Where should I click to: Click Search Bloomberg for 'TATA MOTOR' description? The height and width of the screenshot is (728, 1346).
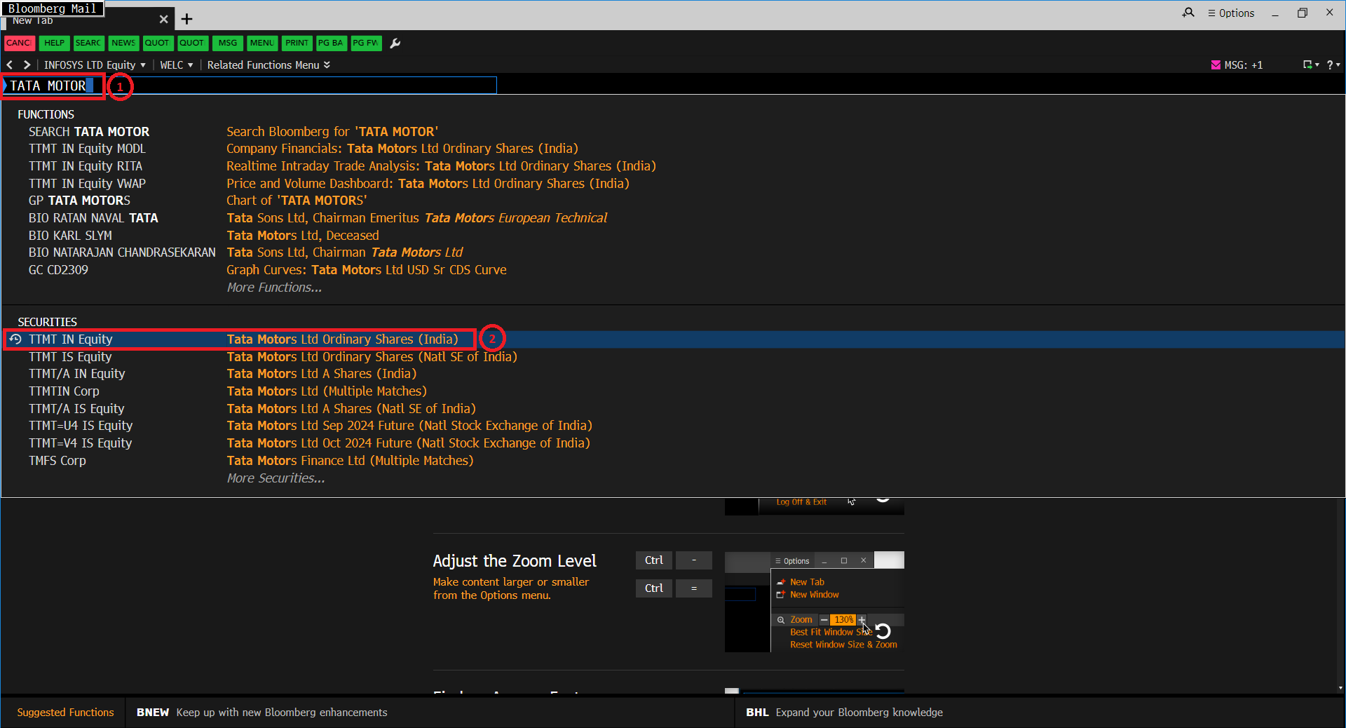(x=332, y=132)
